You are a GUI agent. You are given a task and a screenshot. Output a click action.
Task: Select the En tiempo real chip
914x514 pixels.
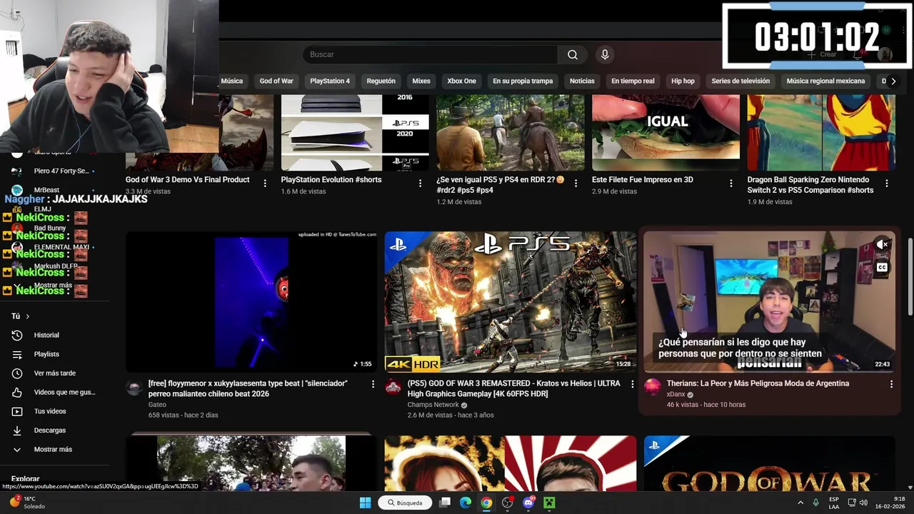click(633, 81)
